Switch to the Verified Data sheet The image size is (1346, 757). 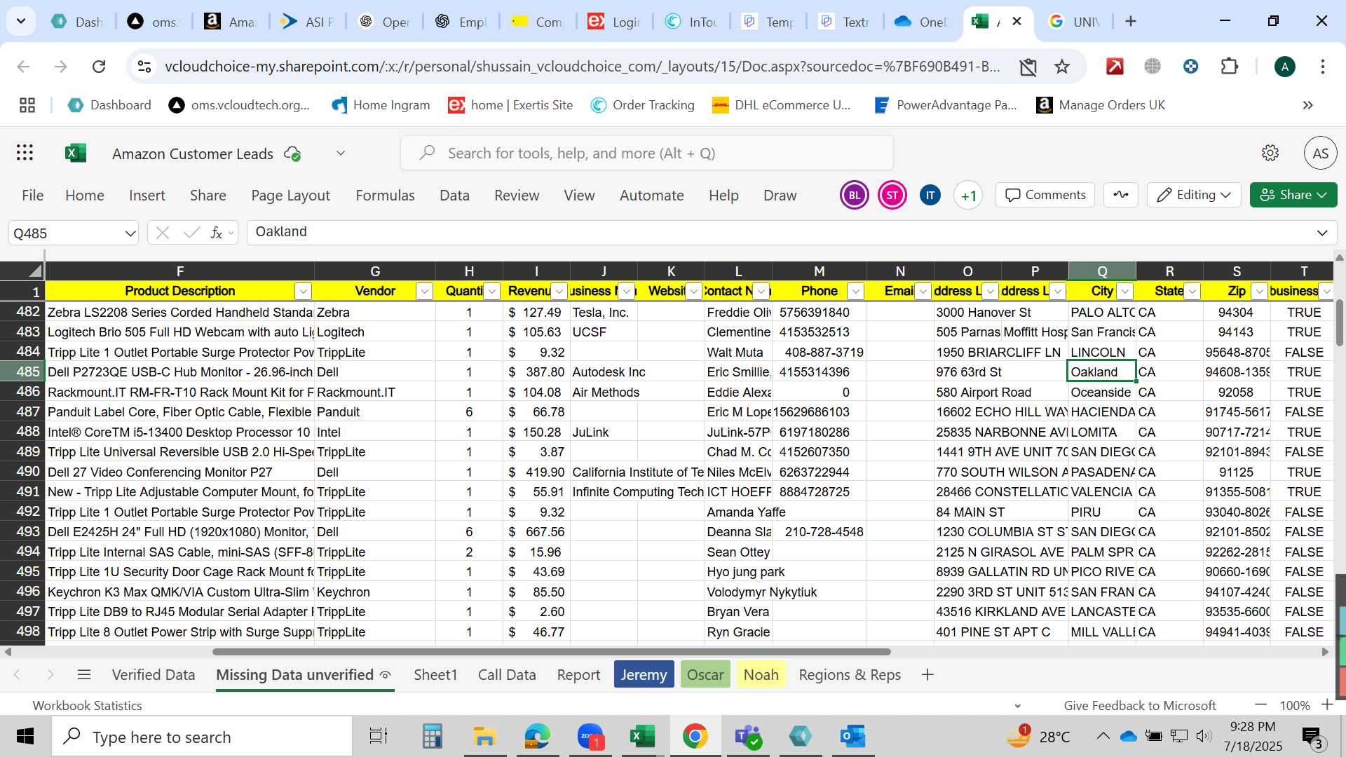[154, 675]
